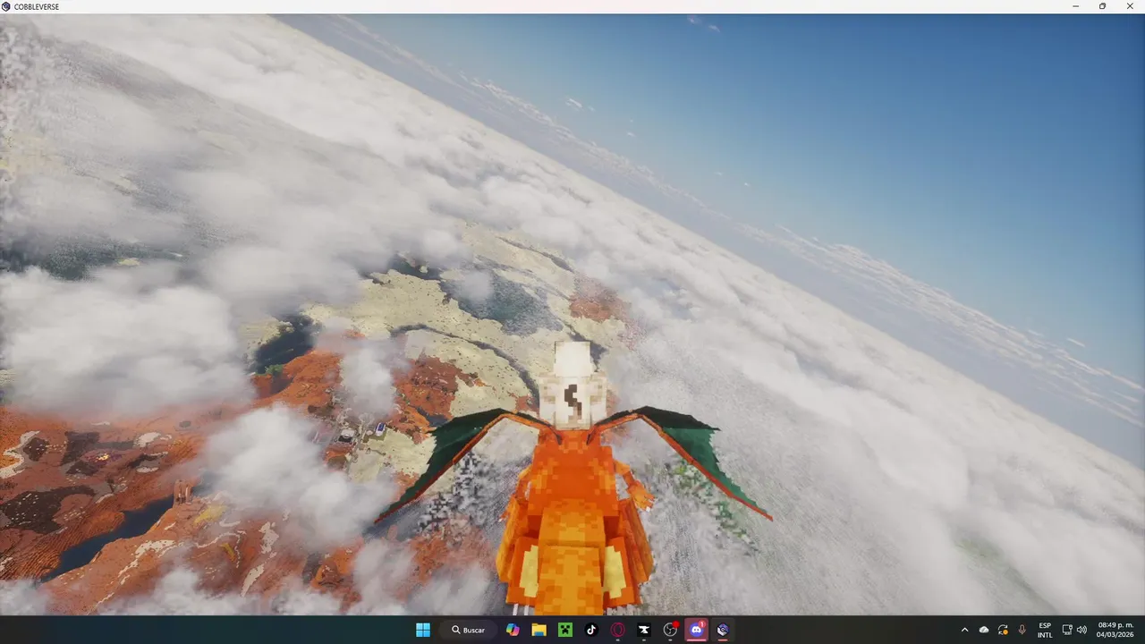Image resolution: width=1145 pixels, height=644 pixels.
Task: Switch to OBS Studio in taskbar
Action: tap(670, 630)
